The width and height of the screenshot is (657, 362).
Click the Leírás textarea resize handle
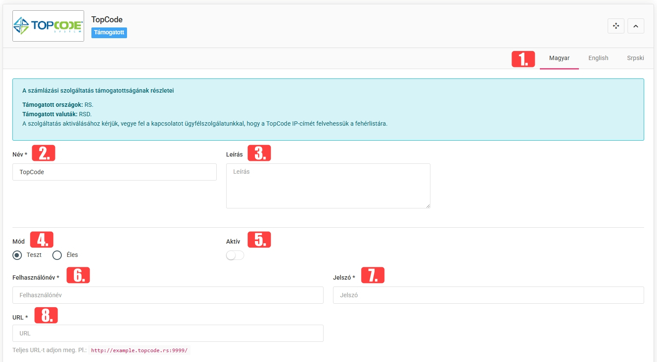(x=428, y=206)
